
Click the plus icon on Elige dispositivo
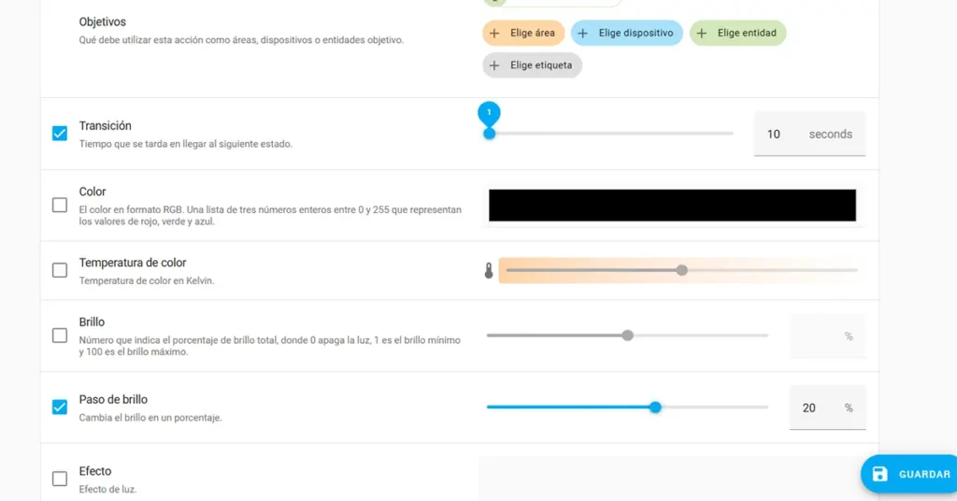(x=583, y=34)
